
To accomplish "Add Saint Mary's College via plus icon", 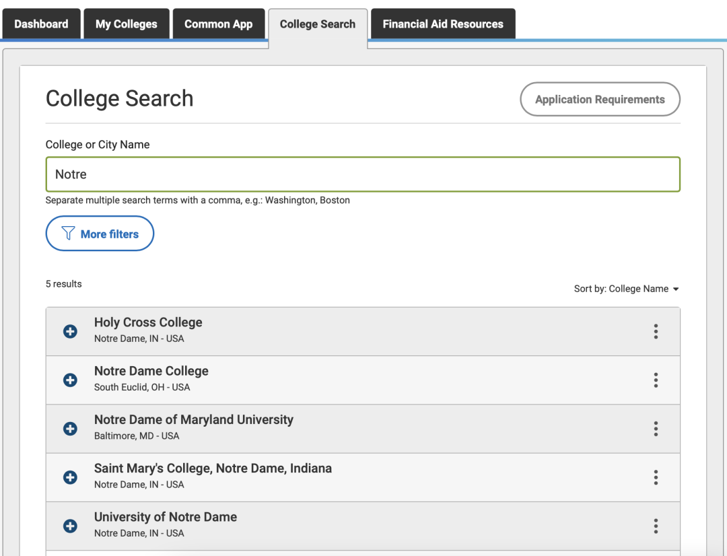I will point(70,477).
